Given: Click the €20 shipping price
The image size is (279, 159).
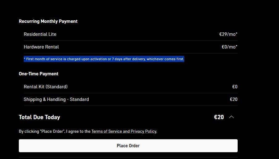Looking at the screenshot, I should pos(234,99).
